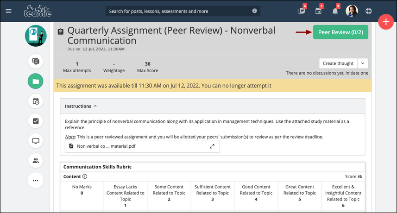Click the Due on date text

click(x=96, y=49)
